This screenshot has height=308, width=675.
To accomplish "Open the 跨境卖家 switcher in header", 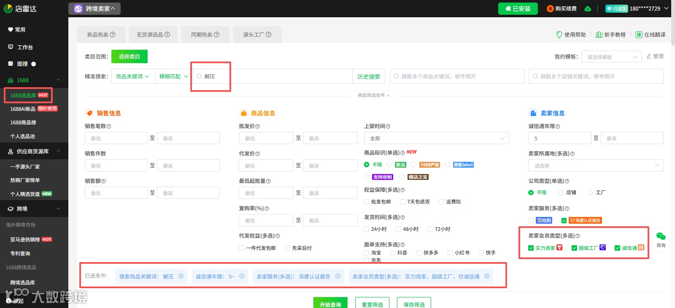I will click(x=94, y=8).
